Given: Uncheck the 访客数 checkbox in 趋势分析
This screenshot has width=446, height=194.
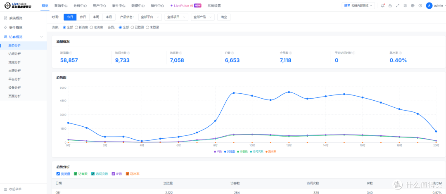Looking at the screenshot, I should tap(76, 174).
